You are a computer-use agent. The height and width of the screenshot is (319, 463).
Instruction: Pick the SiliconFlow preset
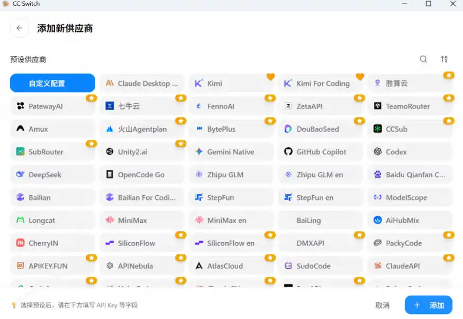coord(142,243)
